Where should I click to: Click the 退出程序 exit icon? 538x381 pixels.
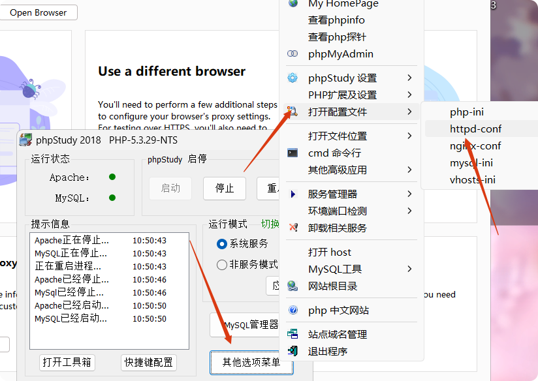[293, 351]
